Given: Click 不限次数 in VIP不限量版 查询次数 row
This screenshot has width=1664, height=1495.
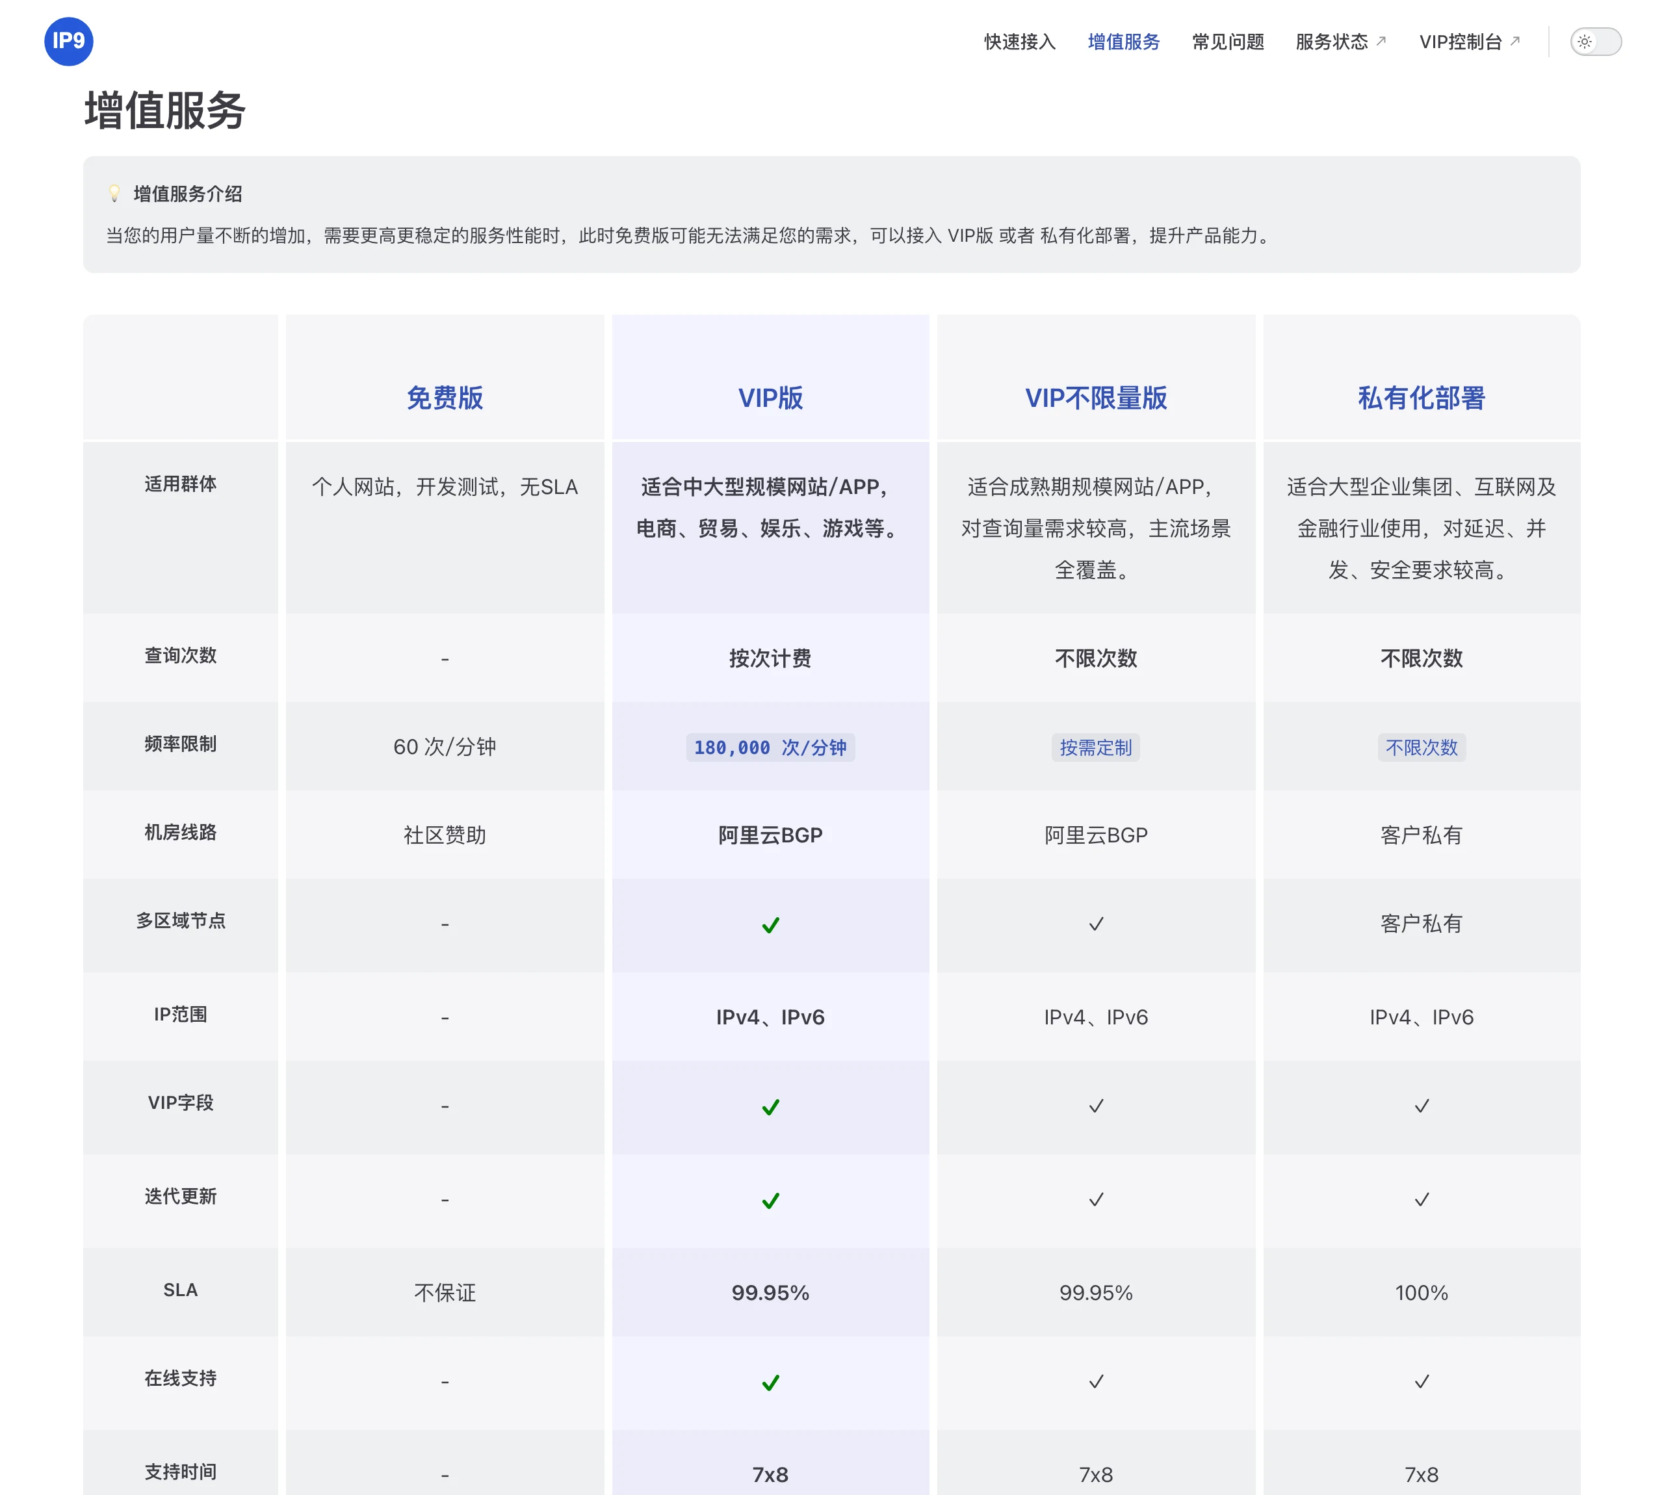Looking at the screenshot, I should 1096,658.
